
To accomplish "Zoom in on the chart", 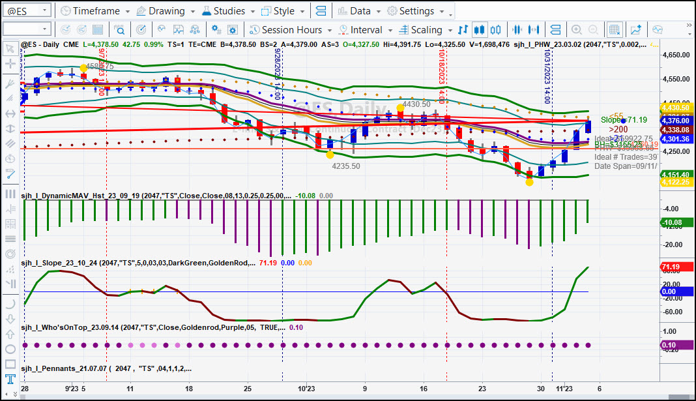I will point(577,30).
